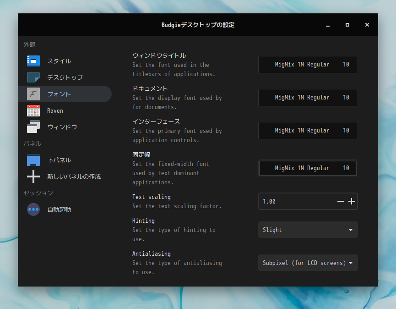
Task: Open 下パネル panel settings label
Action: tap(59, 160)
